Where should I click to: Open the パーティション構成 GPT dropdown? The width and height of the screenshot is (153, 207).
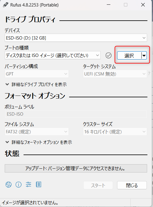coord(37,74)
